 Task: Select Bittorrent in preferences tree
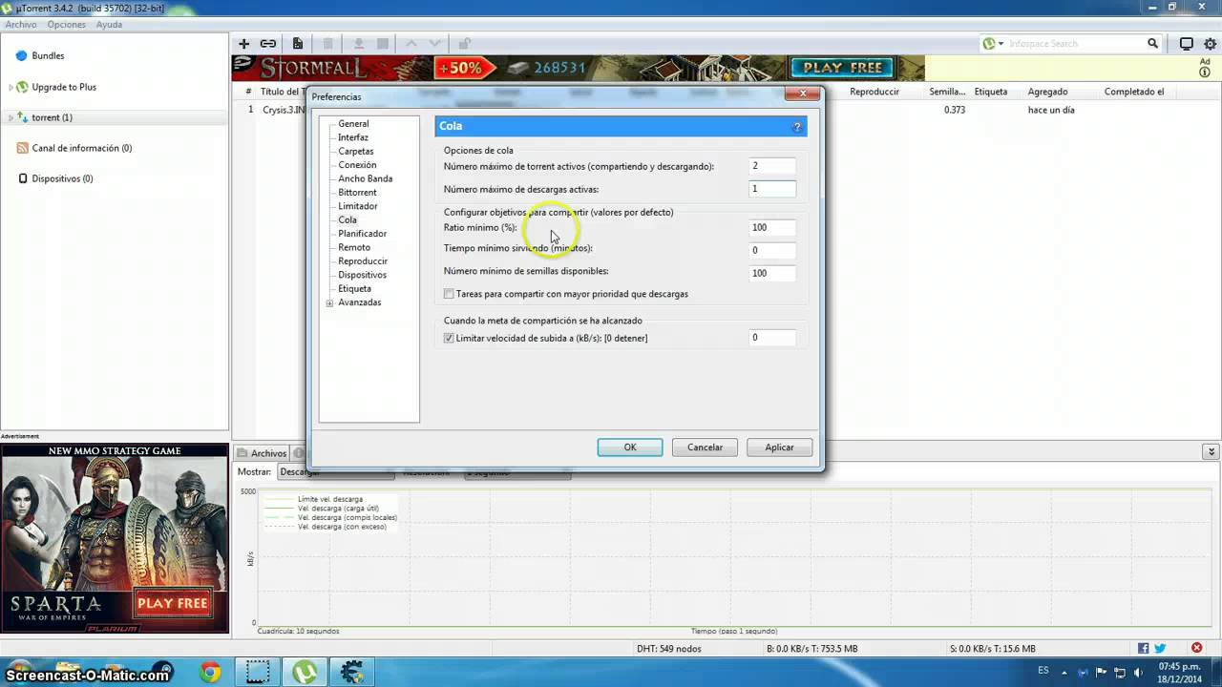pyautogui.click(x=357, y=193)
